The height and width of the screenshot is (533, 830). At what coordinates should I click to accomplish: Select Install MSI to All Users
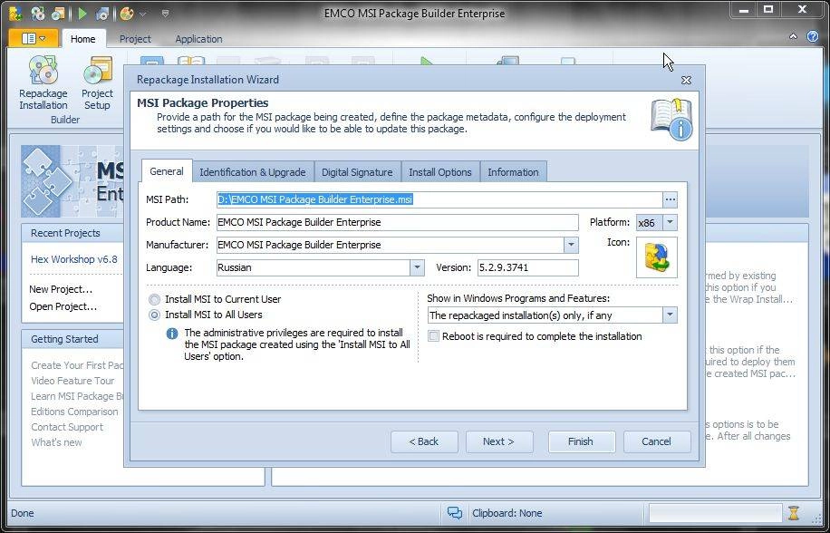coord(206,315)
